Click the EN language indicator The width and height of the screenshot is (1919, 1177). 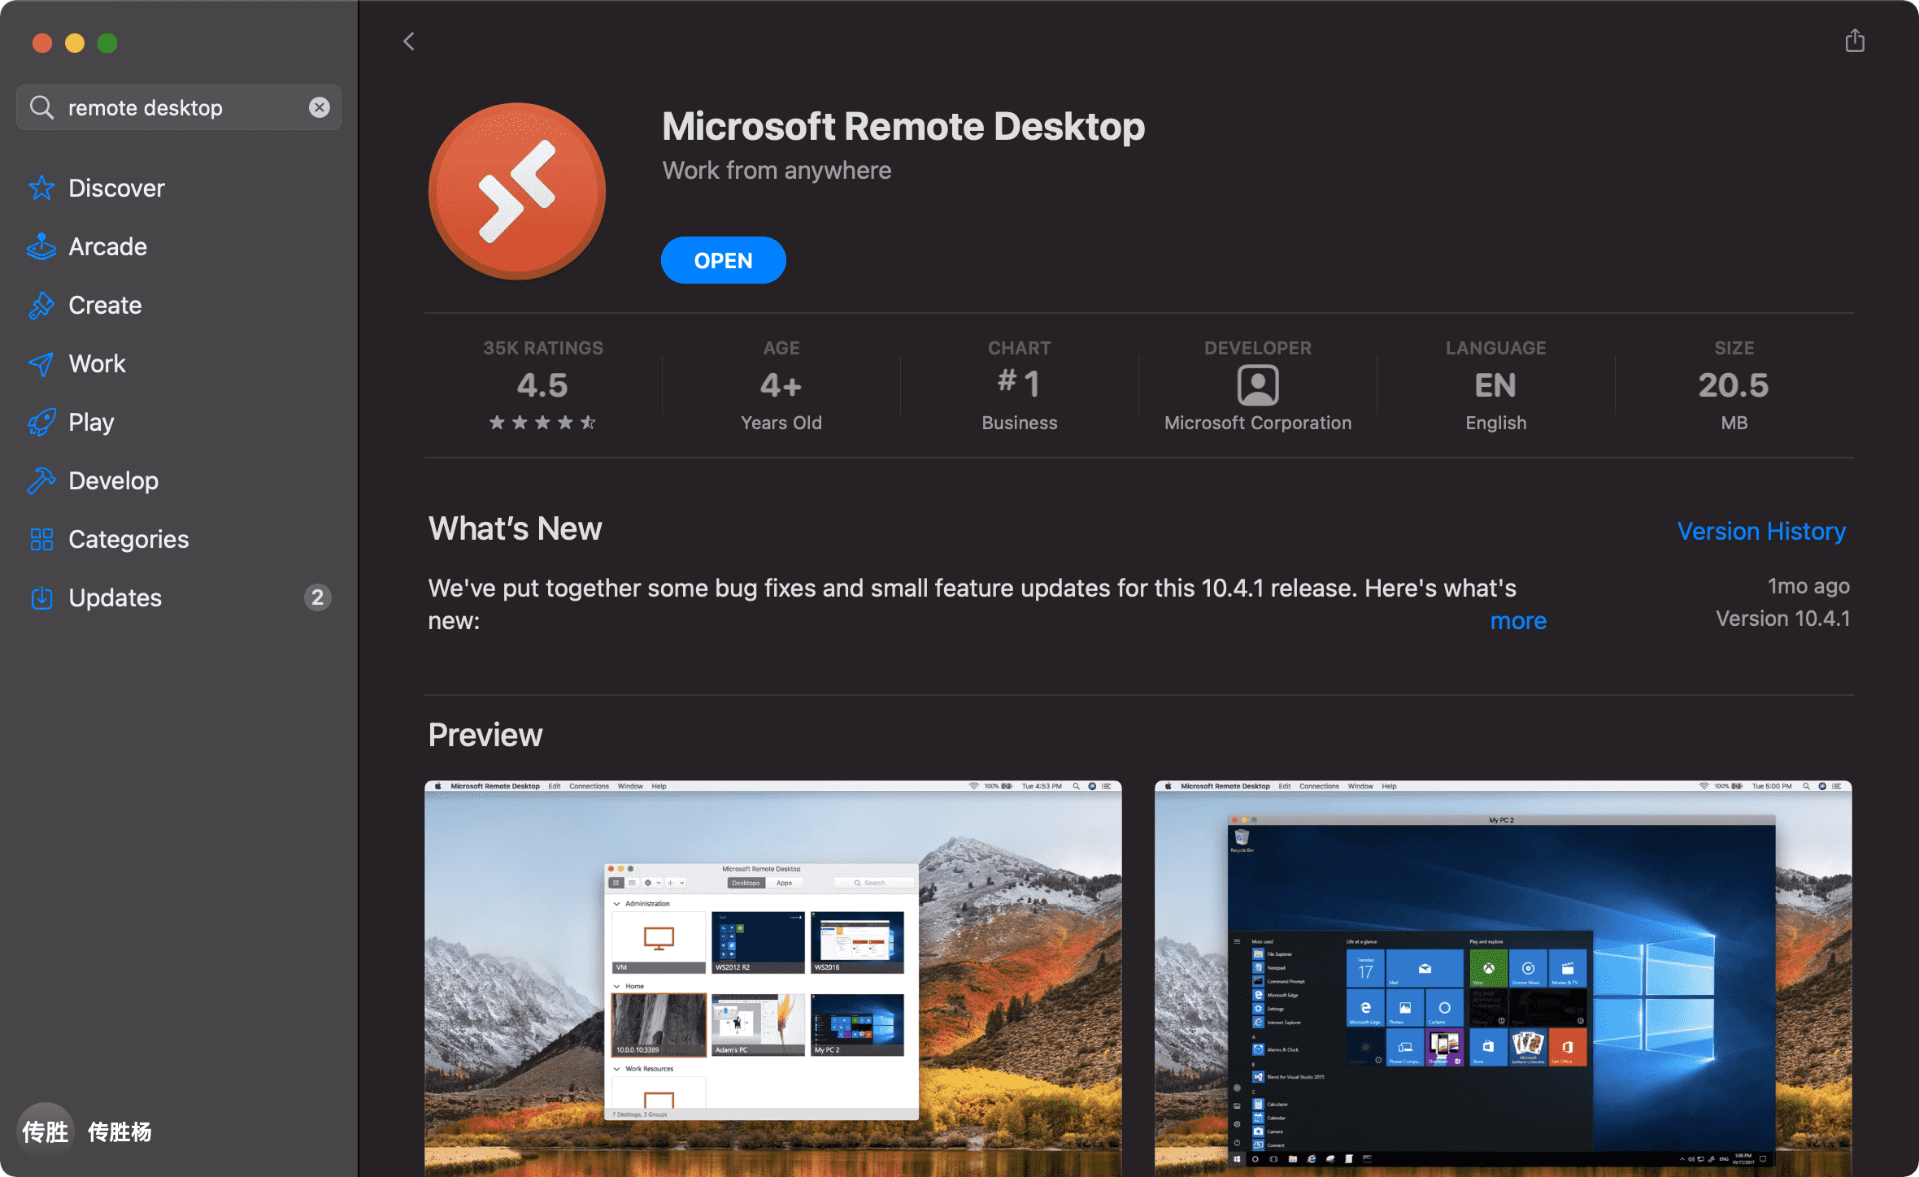click(x=1495, y=384)
